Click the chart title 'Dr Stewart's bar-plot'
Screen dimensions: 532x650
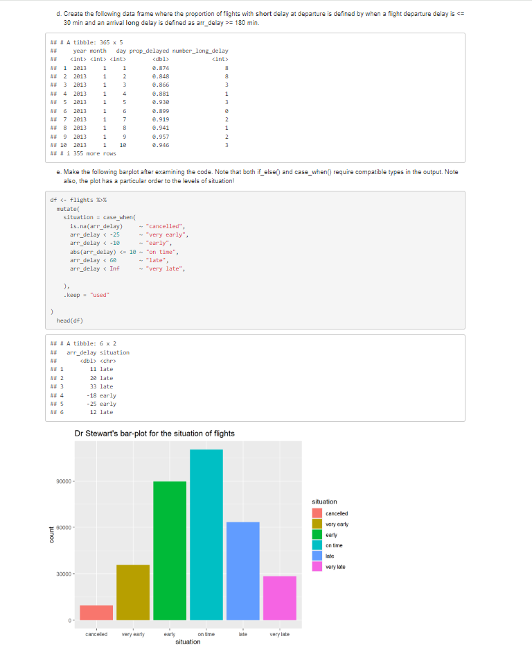click(x=154, y=433)
